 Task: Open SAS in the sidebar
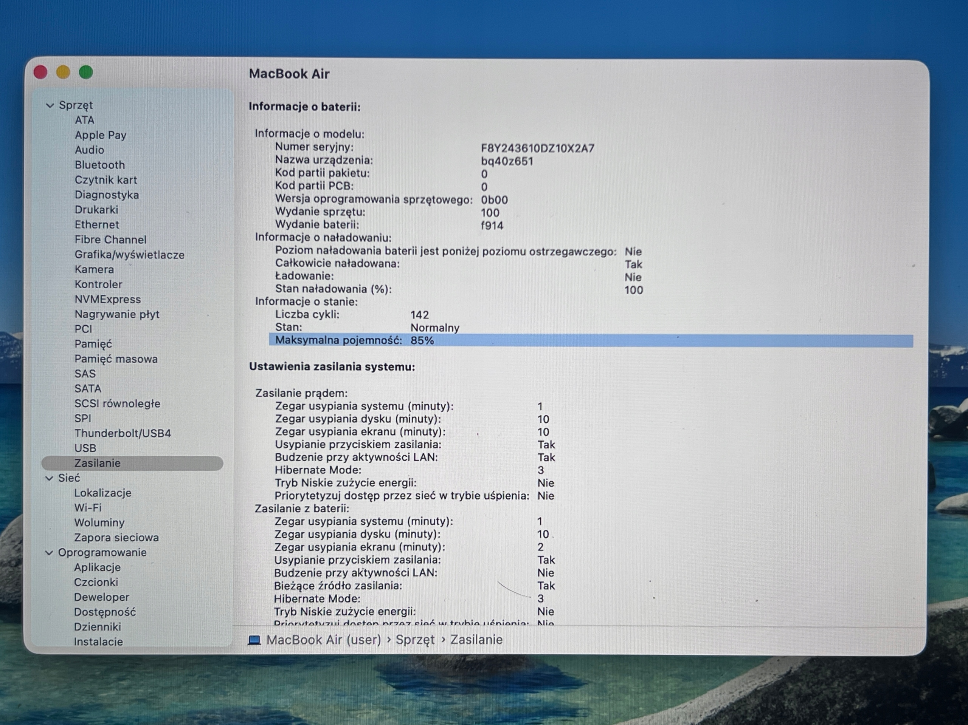[x=85, y=374]
